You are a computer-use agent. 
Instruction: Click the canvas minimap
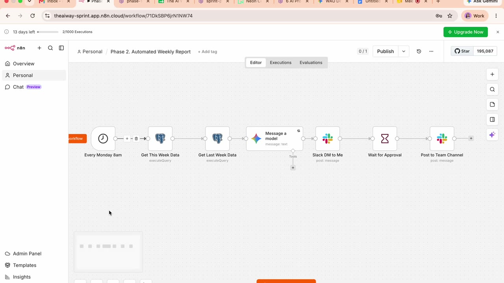coord(108,252)
